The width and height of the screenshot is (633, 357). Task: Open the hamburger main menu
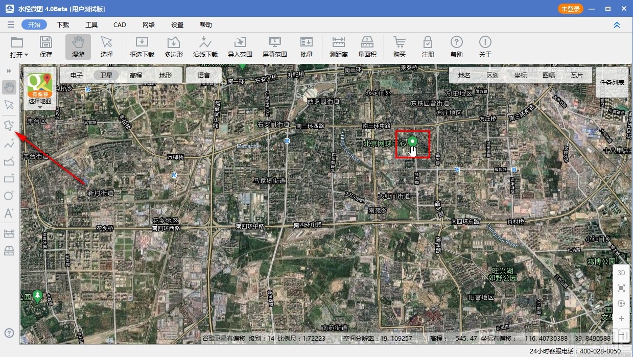coord(10,25)
